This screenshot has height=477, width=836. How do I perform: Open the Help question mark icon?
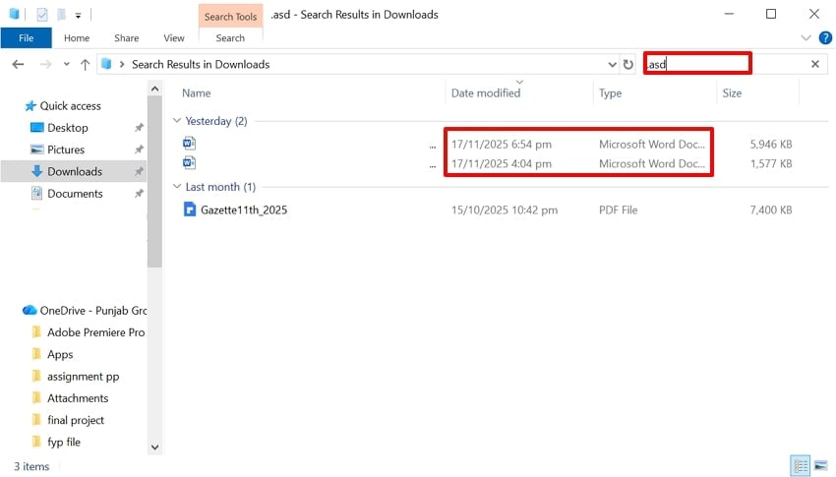[825, 37]
